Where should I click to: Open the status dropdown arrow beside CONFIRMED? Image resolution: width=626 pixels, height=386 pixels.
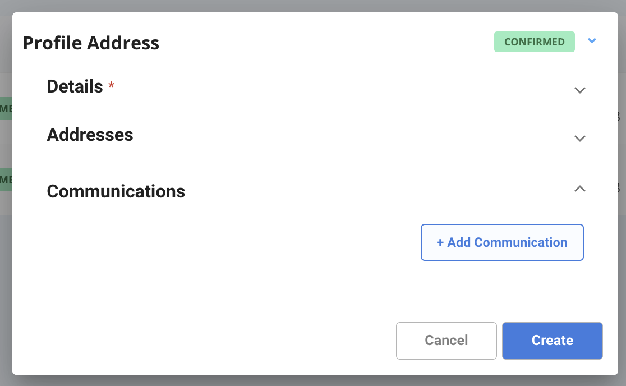click(x=592, y=41)
